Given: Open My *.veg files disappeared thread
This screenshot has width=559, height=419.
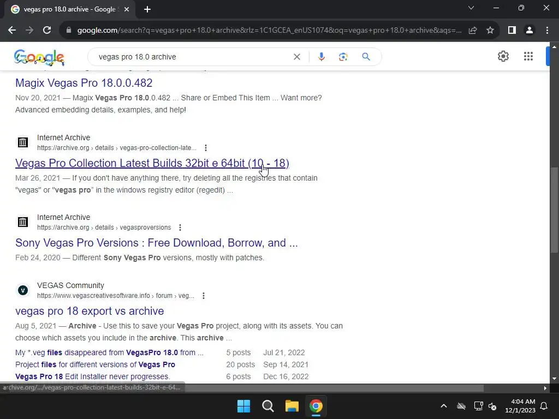Looking at the screenshot, I should coord(109,353).
